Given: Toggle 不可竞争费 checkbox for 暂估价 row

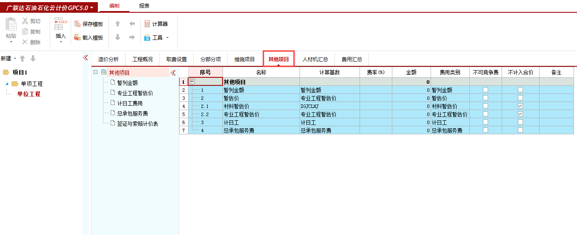Looking at the screenshot, I should pyautogui.click(x=486, y=98).
